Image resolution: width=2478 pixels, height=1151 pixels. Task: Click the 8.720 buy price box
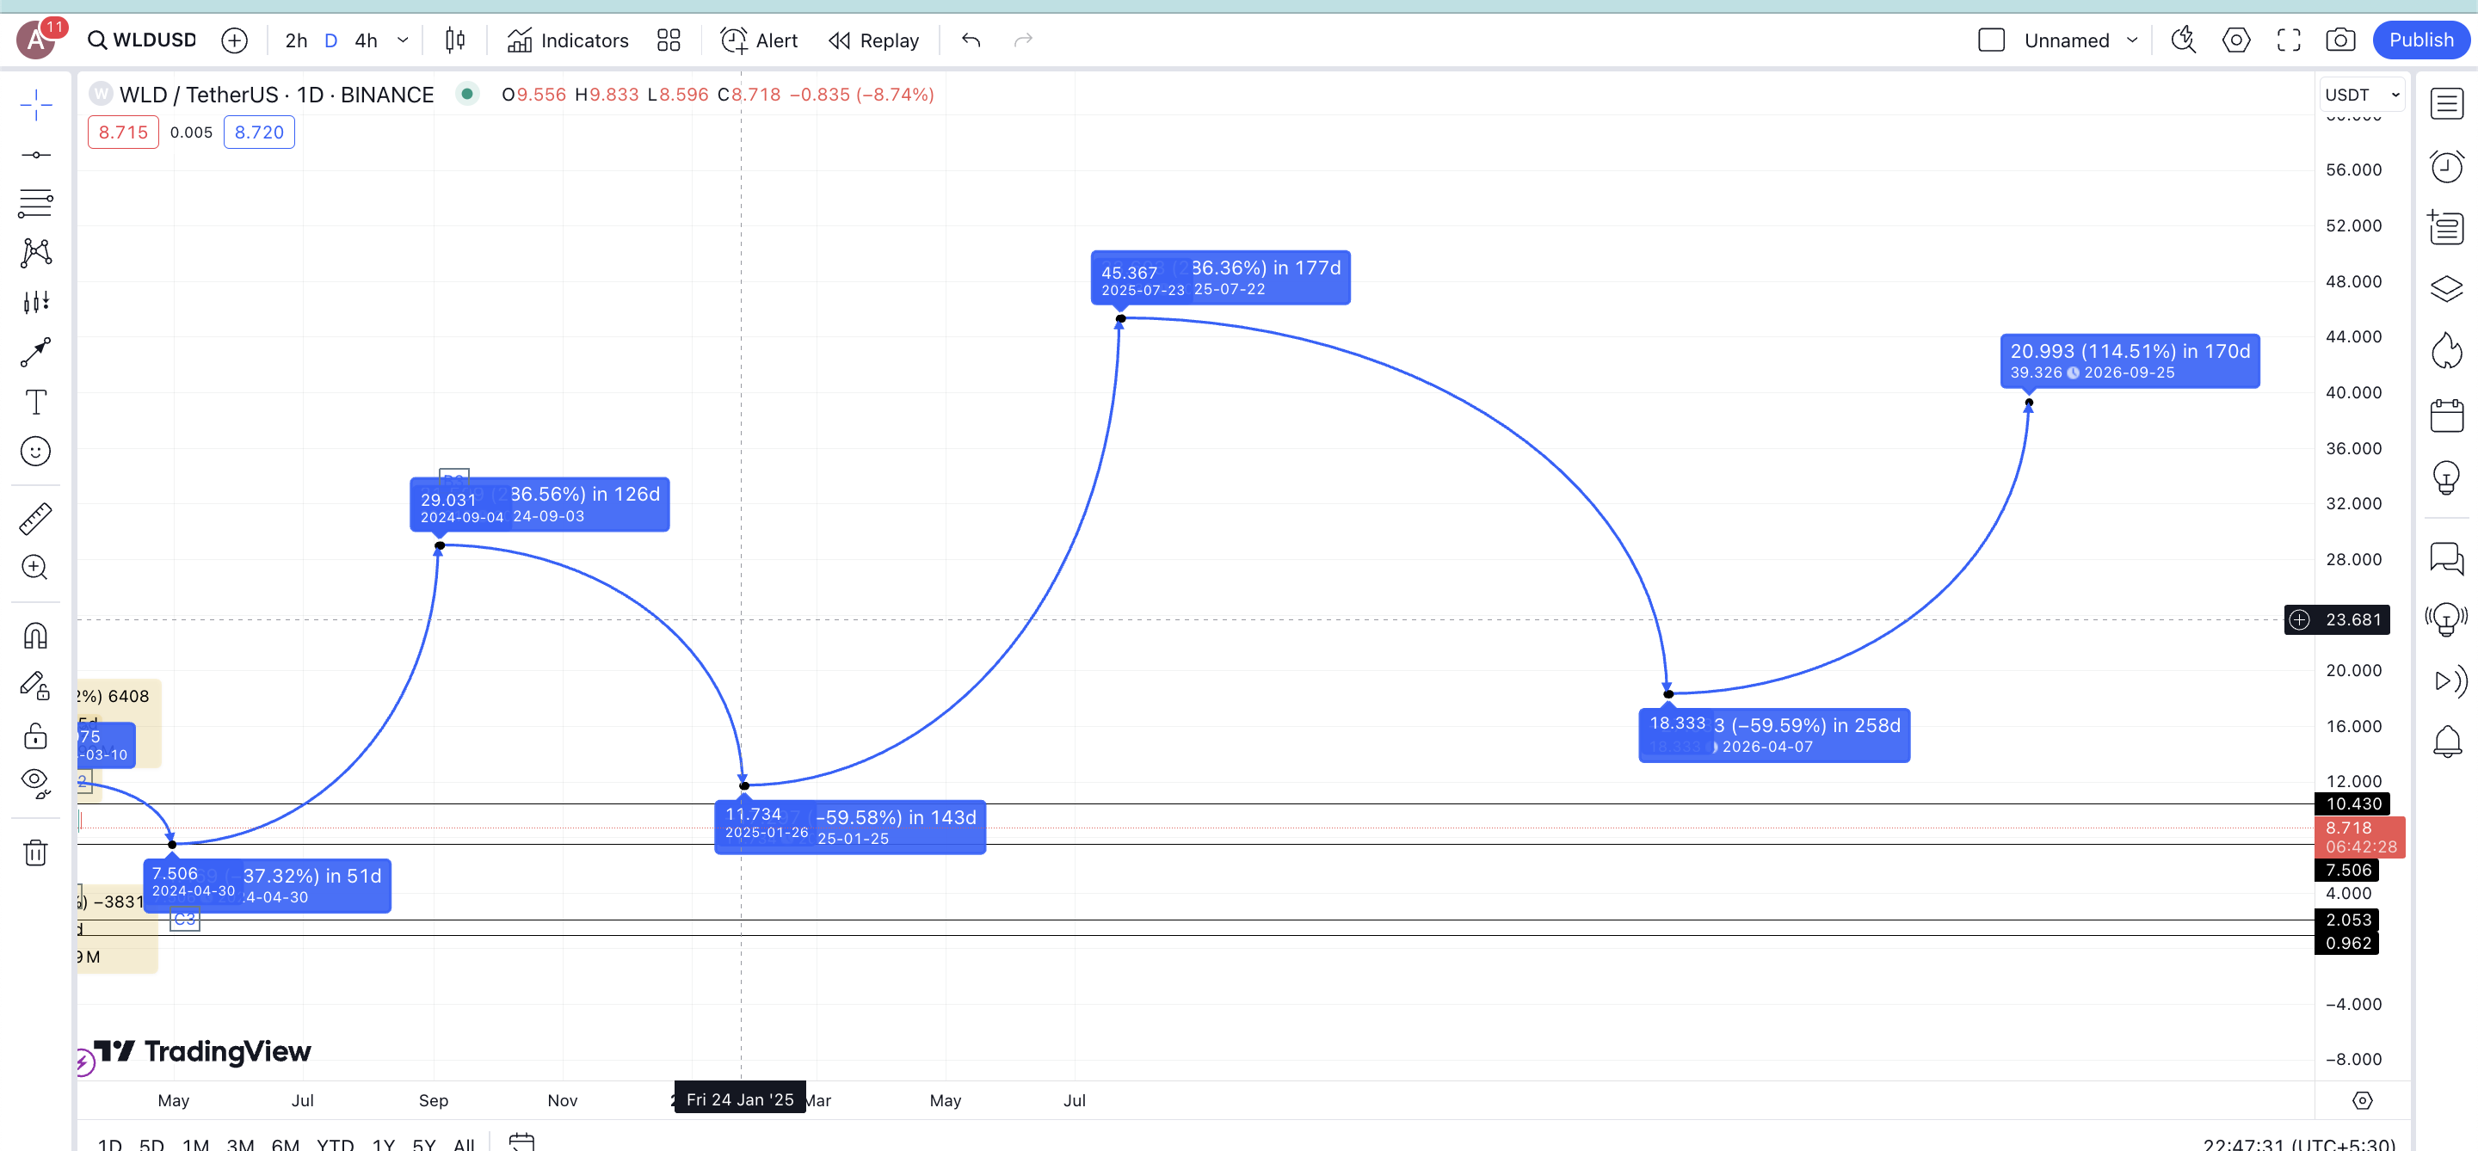pos(259,132)
